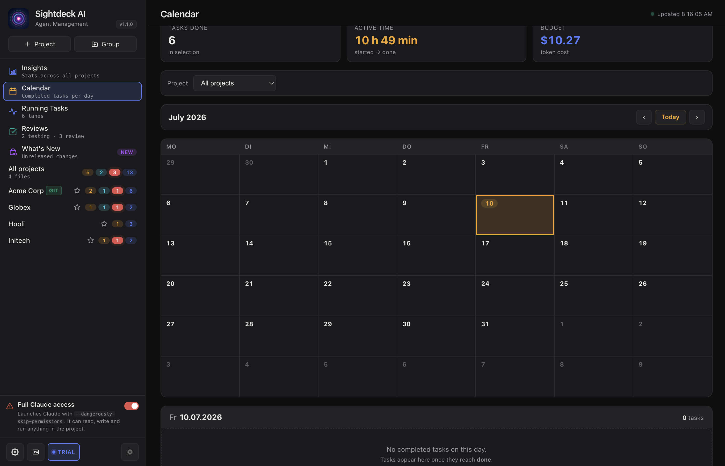This screenshot has height=466, width=725.
Task: Open What's New menu item
Action: point(72,152)
